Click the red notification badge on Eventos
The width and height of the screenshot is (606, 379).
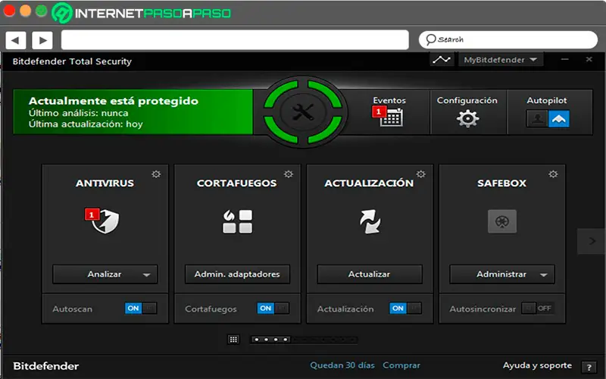(x=378, y=111)
